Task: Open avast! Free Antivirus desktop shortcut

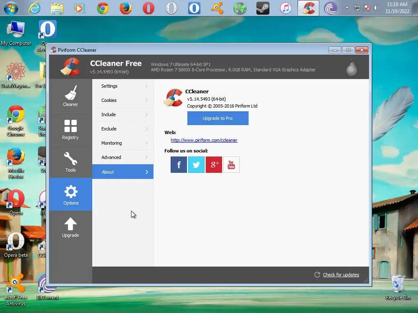Action: pyautogui.click(x=16, y=290)
